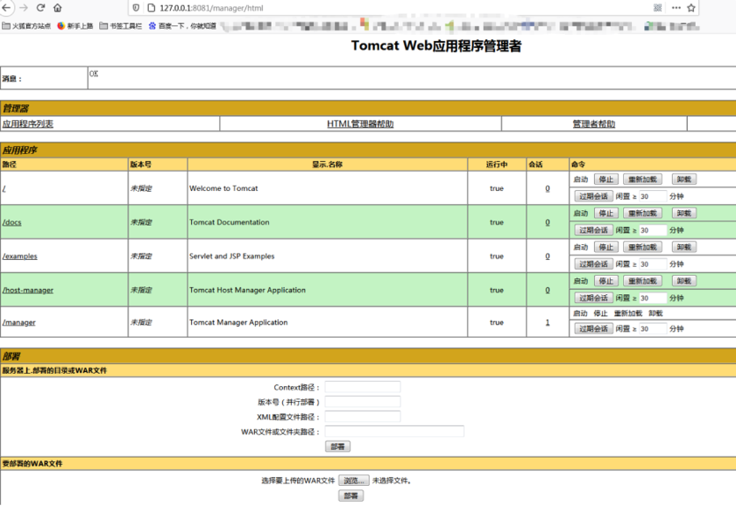
Task: Click 部署 button under server directory deploy
Action: click(x=337, y=446)
